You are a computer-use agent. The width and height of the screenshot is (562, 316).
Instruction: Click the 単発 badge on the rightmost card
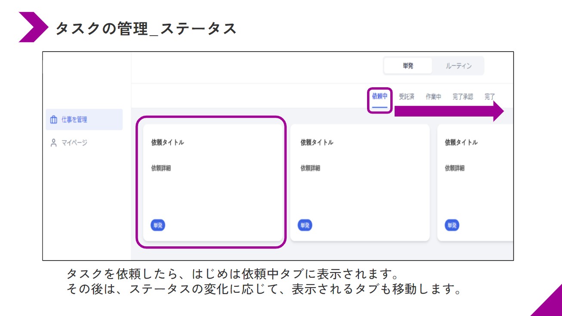(x=451, y=224)
